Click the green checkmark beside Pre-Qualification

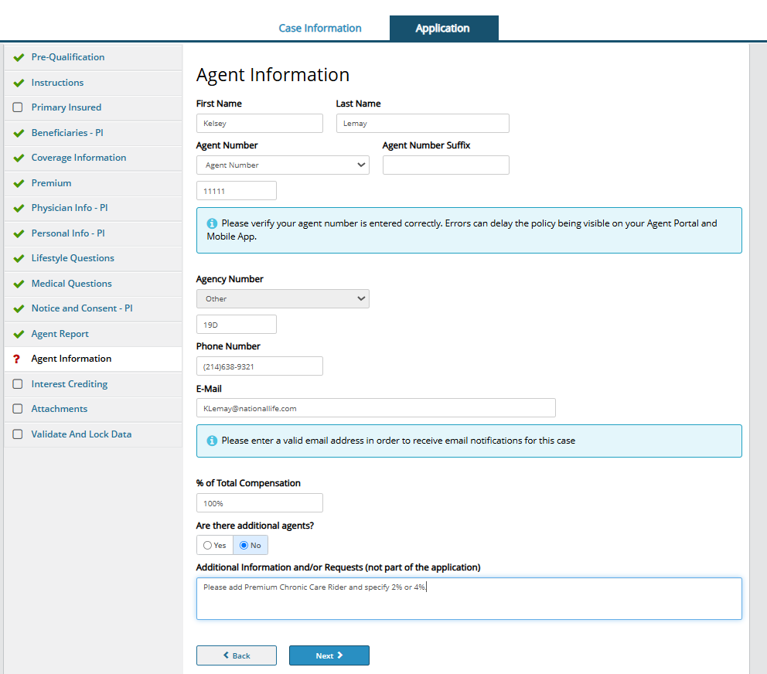pos(19,57)
